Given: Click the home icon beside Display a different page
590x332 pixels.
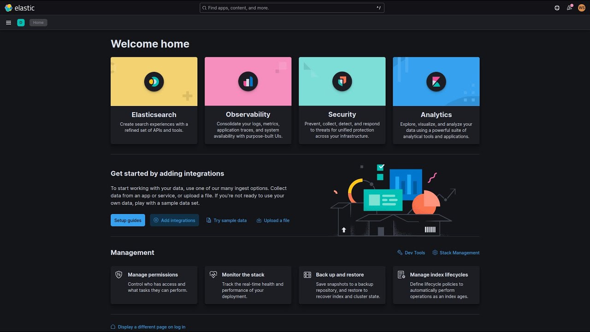Looking at the screenshot, I should coord(113,327).
